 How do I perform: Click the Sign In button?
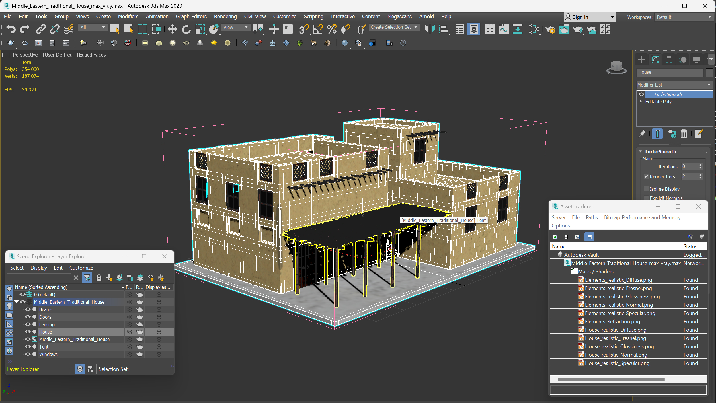pyautogui.click(x=589, y=17)
